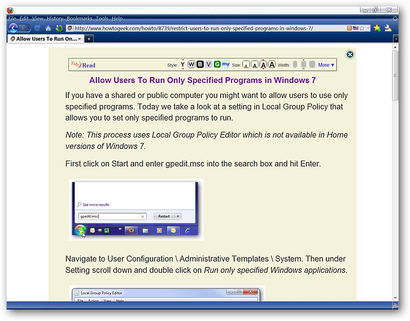Viewport: 410px width, 321px height.
Task: Open the list all tabs dropdown
Action: click(396, 39)
